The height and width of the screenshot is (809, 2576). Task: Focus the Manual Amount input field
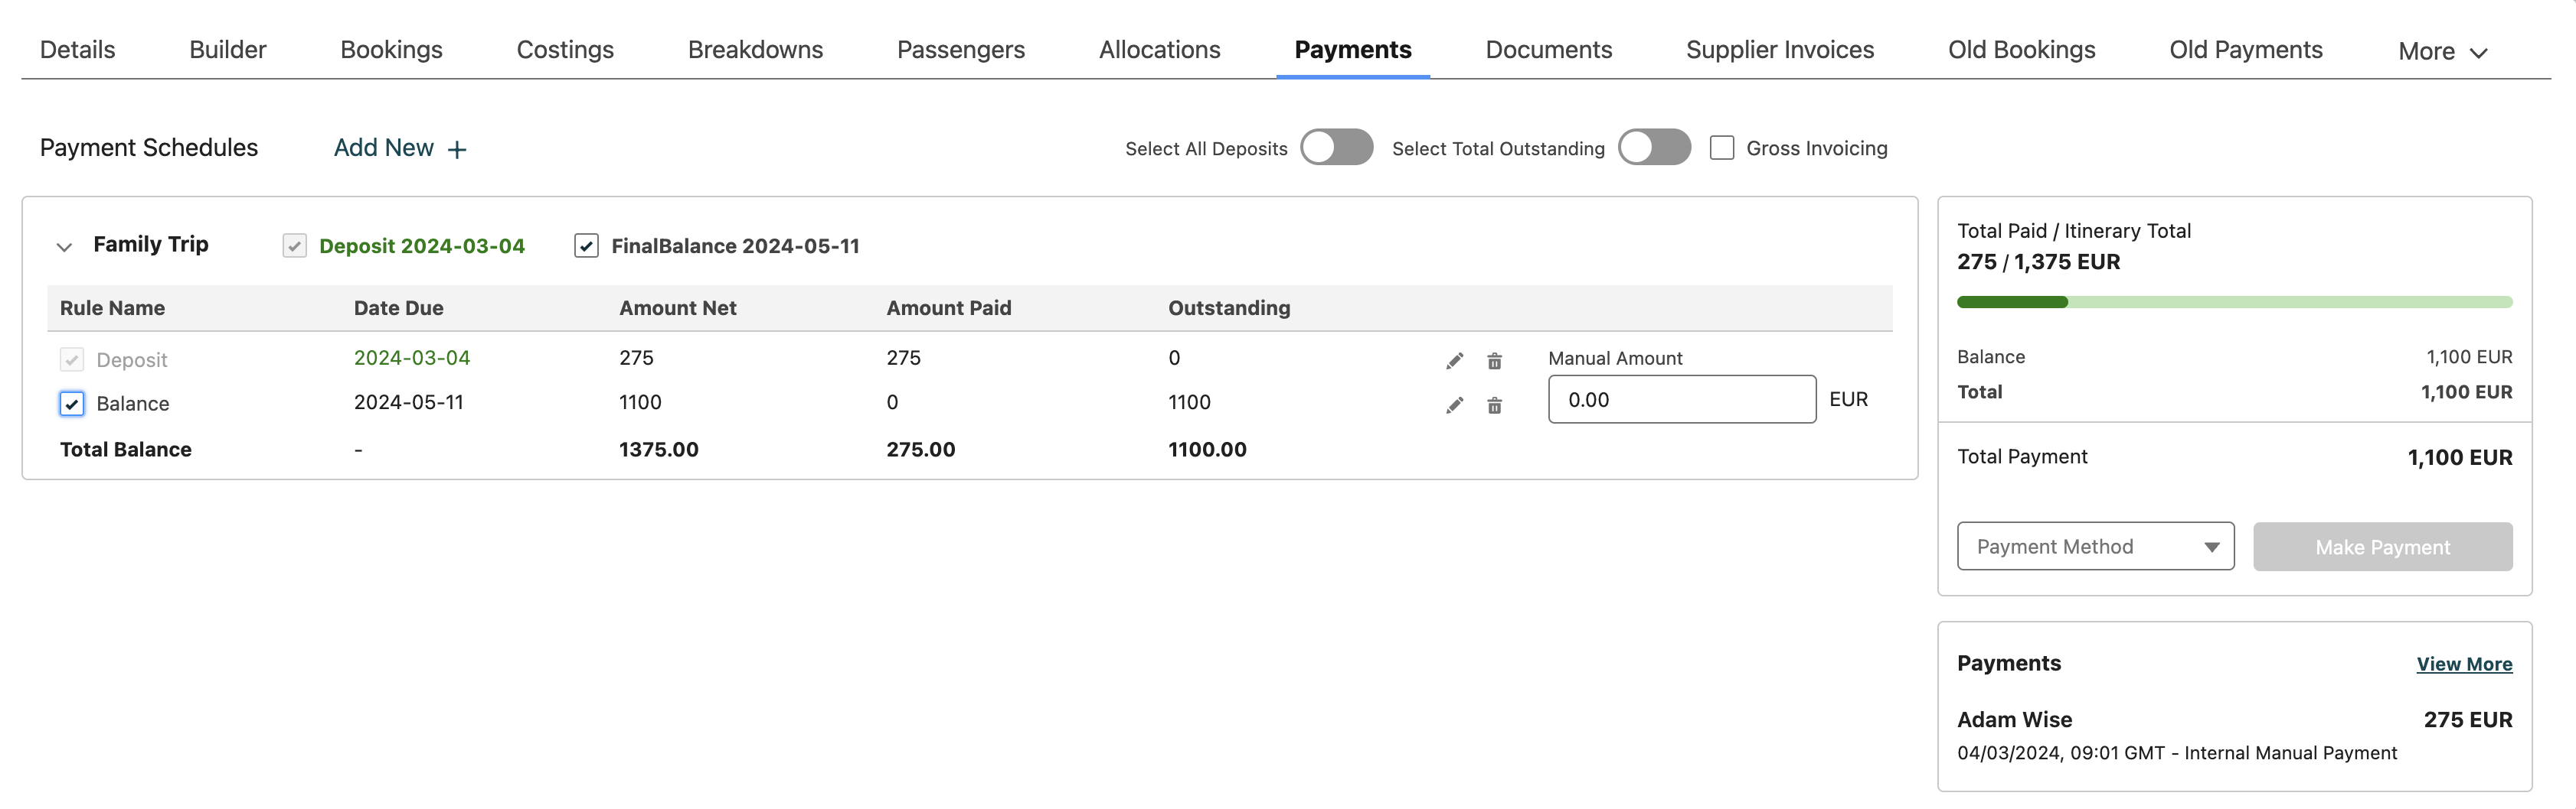click(1681, 399)
